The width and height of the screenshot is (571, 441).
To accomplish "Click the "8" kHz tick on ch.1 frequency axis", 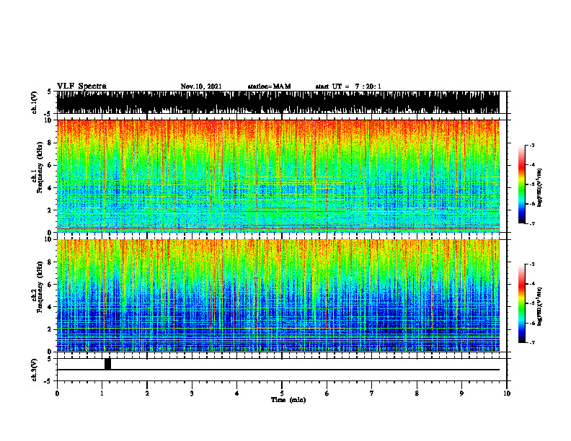I will pyautogui.click(x=50, y=143).
